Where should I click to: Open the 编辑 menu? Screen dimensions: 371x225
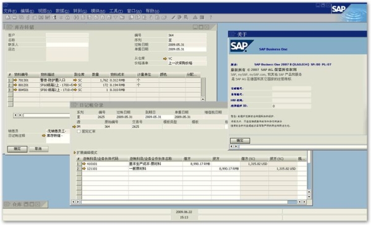(27, 11)
